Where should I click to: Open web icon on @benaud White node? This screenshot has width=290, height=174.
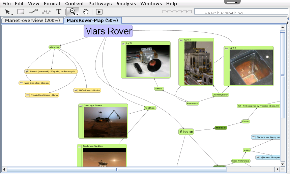[x=258, y=157]
